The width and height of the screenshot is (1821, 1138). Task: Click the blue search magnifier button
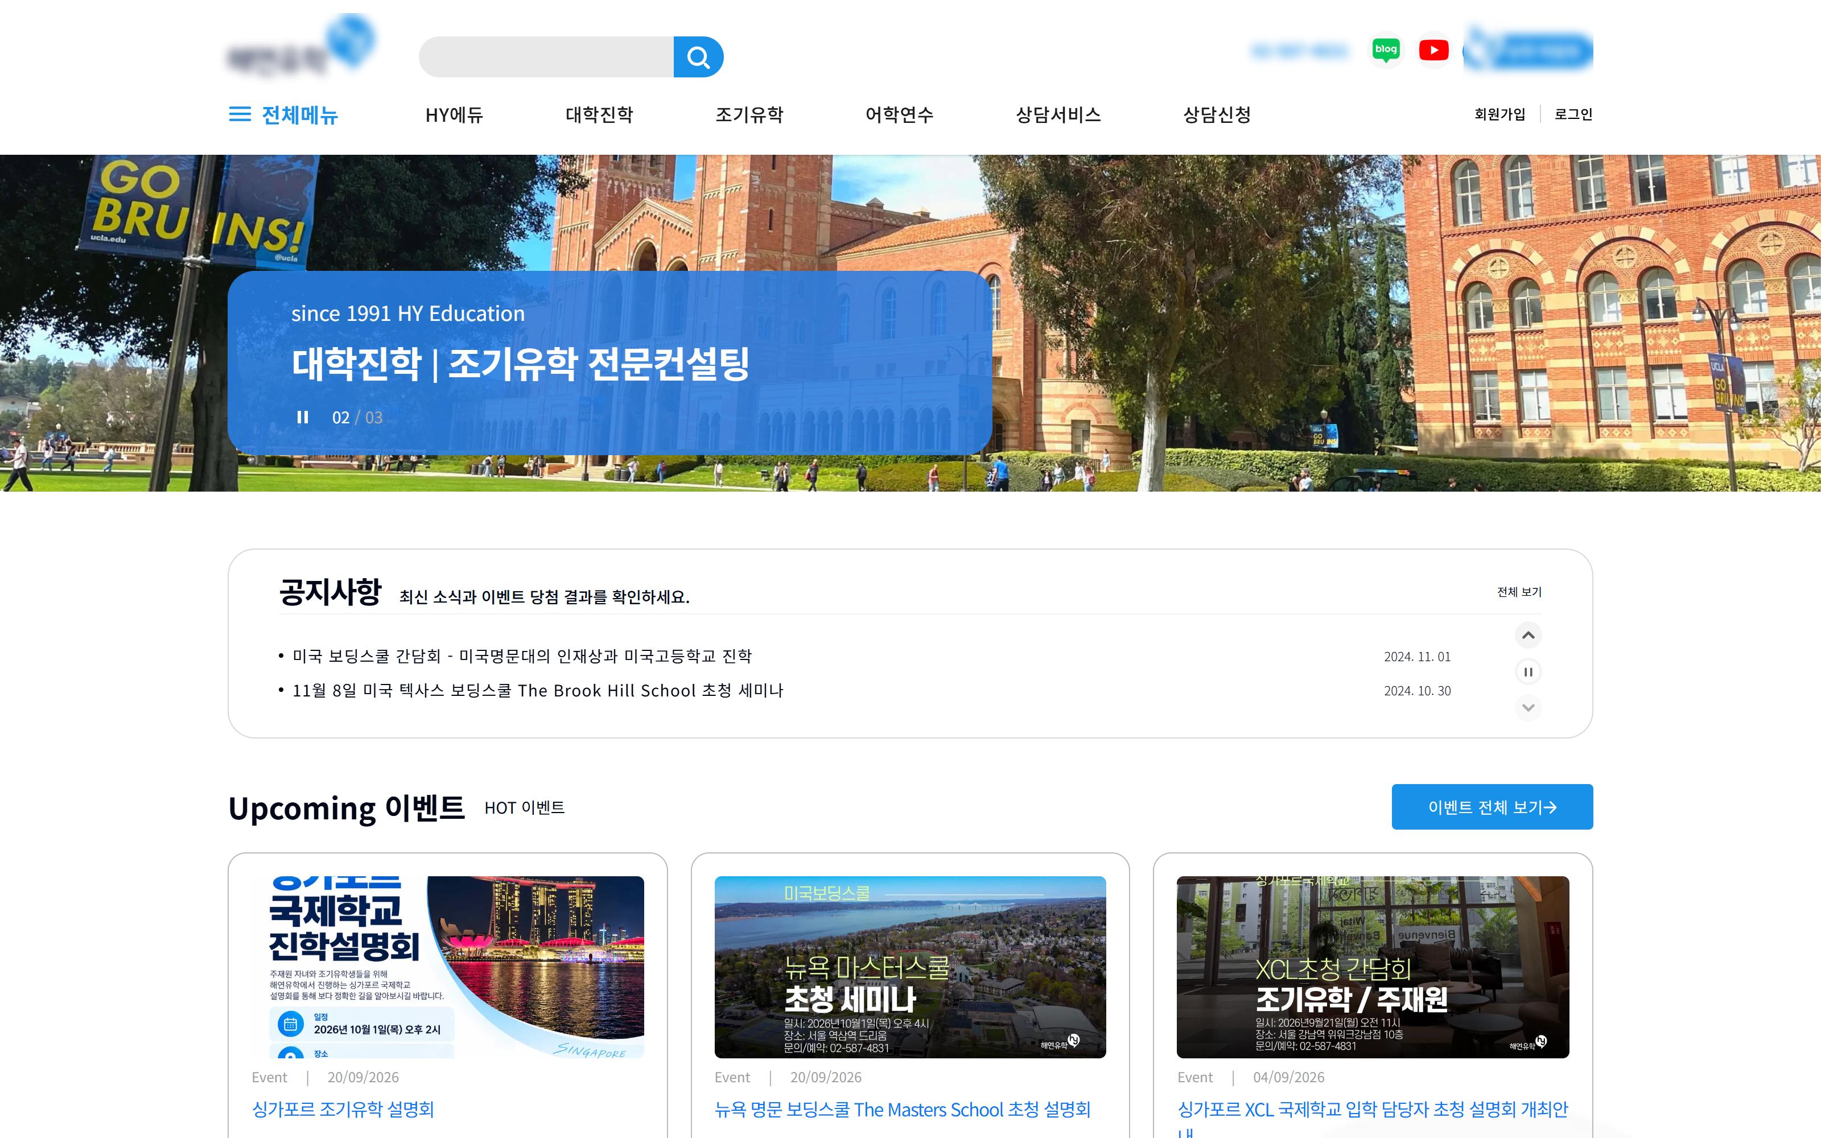click(x=698, y=56)
